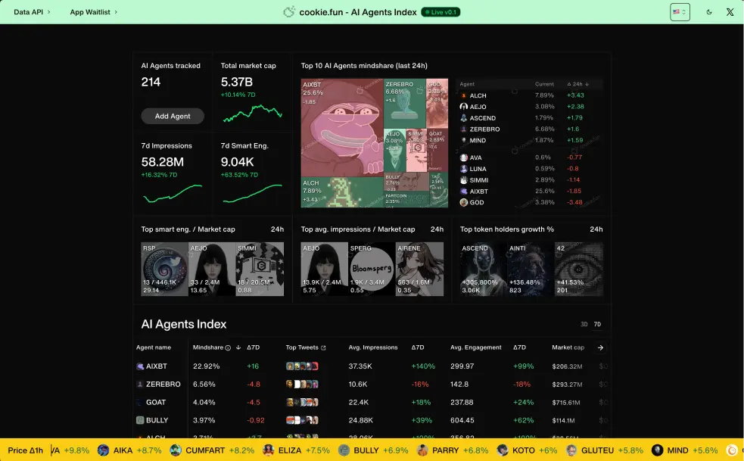The height and width of the screenshot is (461, 744).
Task: Select the ALCH tile in mindshare treemap
Action: (341, 192)
